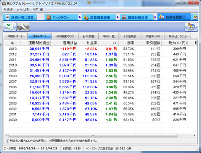
Task: Sort by the 運用損益 column header
Action: 64,43
